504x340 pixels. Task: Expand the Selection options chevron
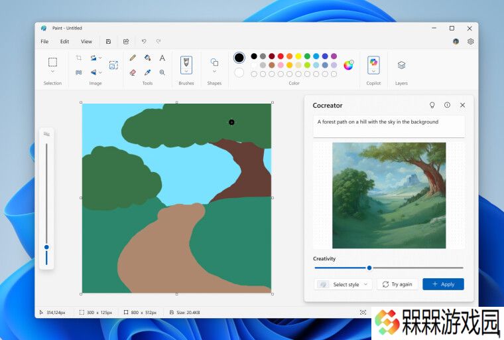(x=52, y=72)
